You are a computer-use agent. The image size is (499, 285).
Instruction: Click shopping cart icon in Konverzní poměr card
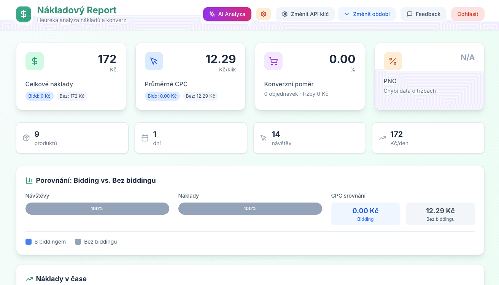(x=273, y=61)
